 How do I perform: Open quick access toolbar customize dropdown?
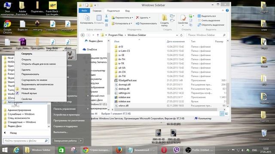coord(95,5)
